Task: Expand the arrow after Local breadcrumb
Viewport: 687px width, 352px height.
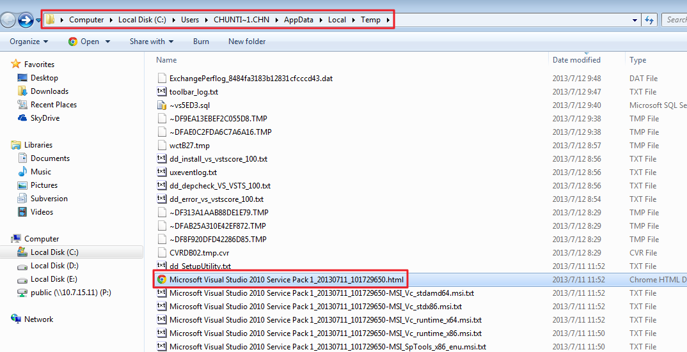Action: tap(353, 20)
